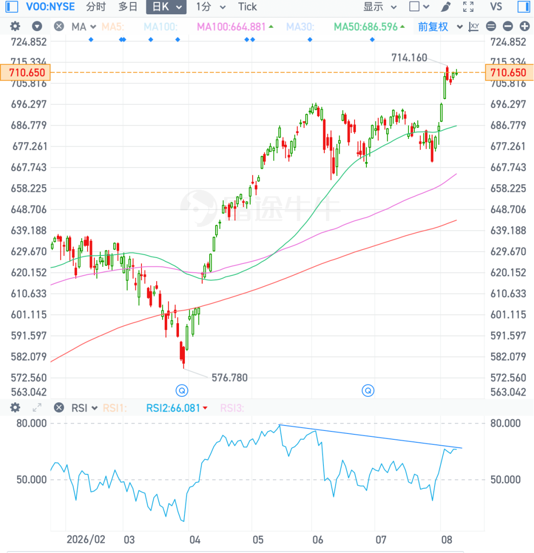Image resolution: width=534 pixels, height=553 pixels.
Task: Click the search marker icon near July
Action: (368, 390)
